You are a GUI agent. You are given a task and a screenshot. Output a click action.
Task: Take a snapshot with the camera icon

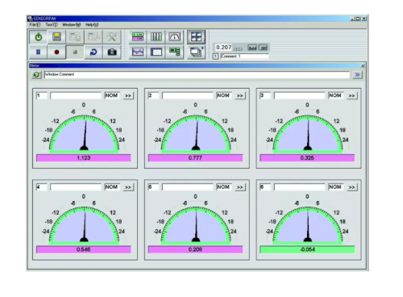click(x=112, y=52)
